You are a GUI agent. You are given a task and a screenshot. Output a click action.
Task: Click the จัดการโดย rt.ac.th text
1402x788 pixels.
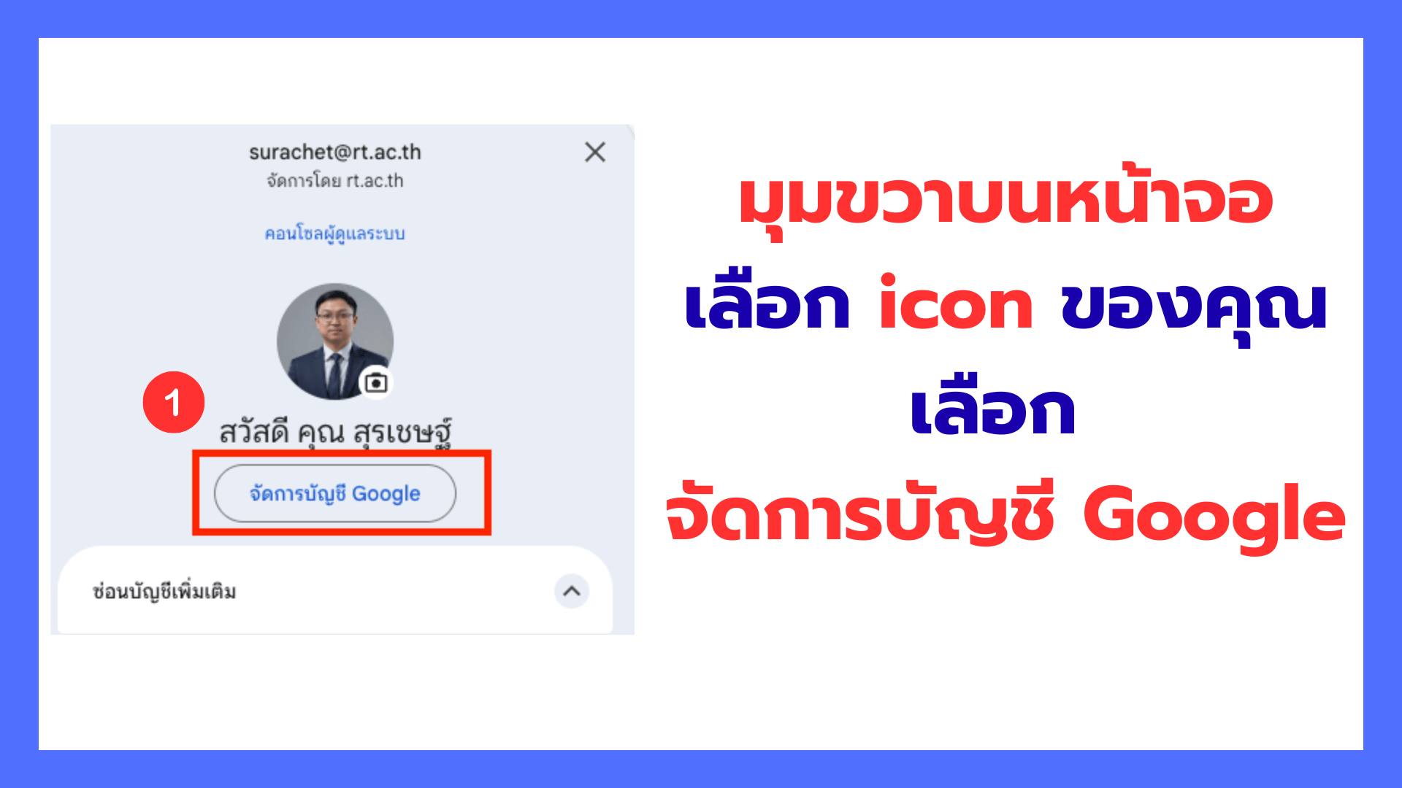tap(335, 181)
